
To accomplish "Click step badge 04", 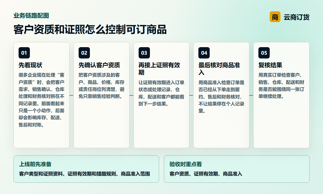I will pos(204,53).
